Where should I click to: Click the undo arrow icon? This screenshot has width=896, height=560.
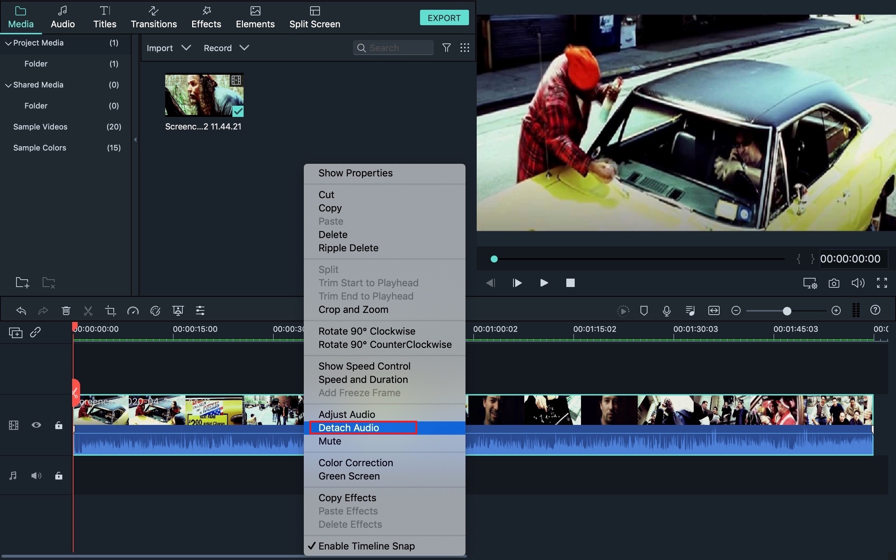point(21,311)
